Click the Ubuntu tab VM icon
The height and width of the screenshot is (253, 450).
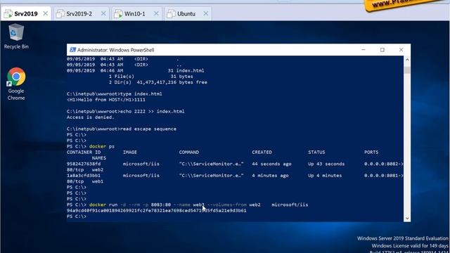click(171, 13)
